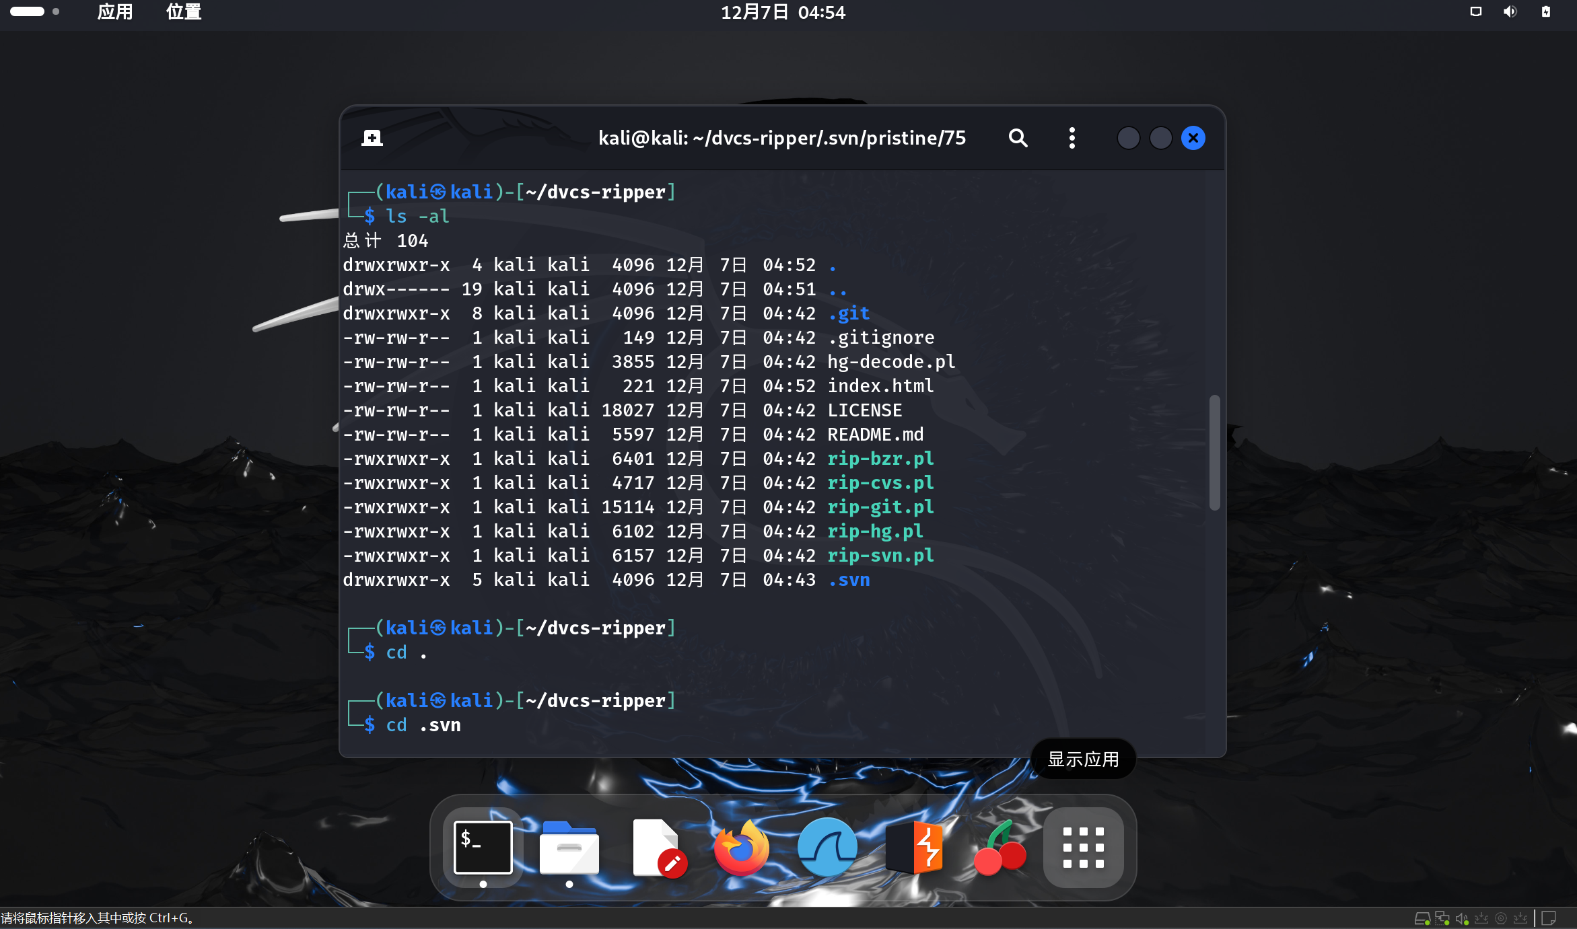The height and width of the screenshot is (929, 1577).
Task: Click the screen display tray icon
Action: coord(1475,11)
